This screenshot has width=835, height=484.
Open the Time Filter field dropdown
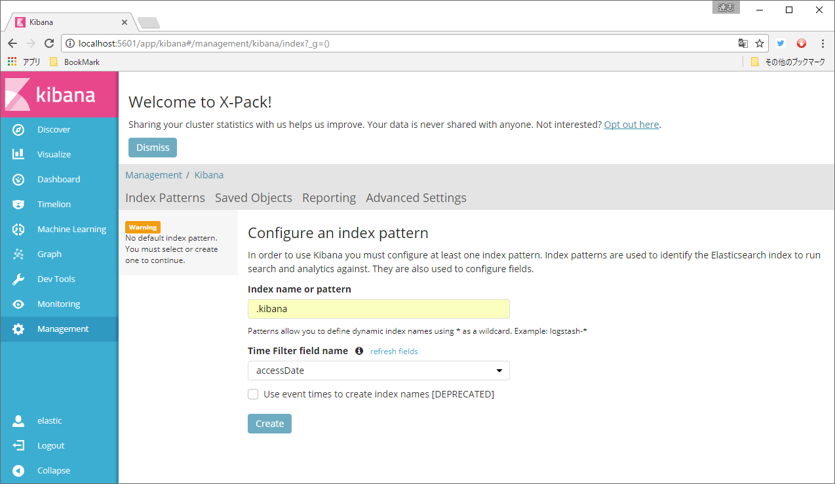tap(379, 371)
